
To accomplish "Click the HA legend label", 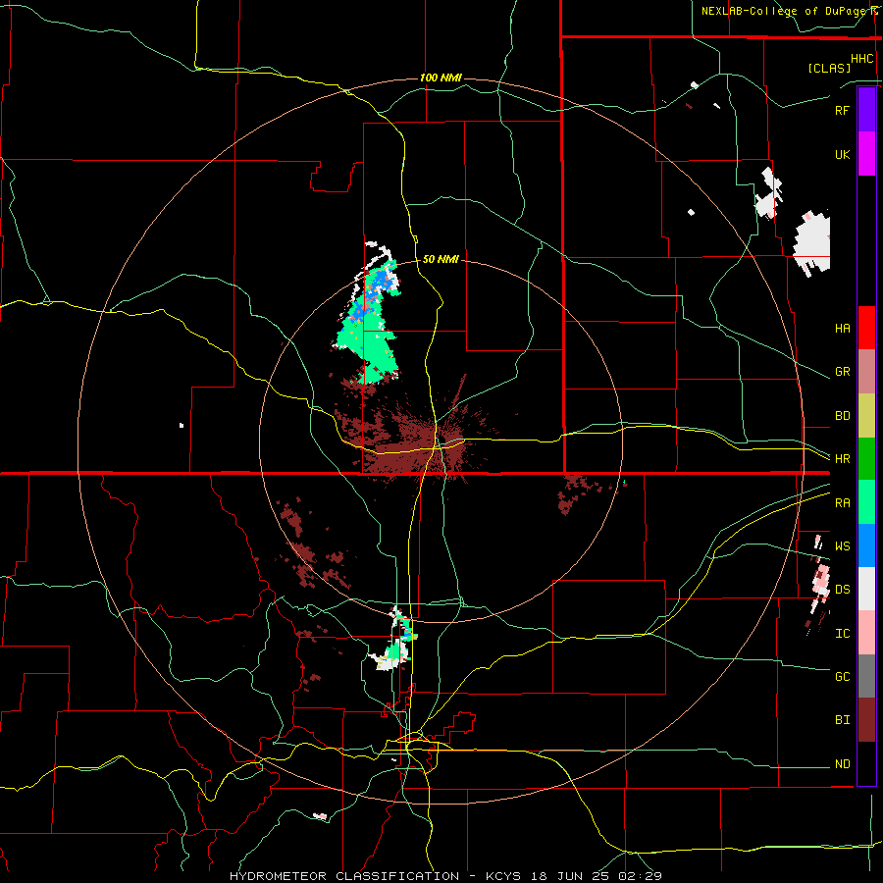I will [843, 329].
